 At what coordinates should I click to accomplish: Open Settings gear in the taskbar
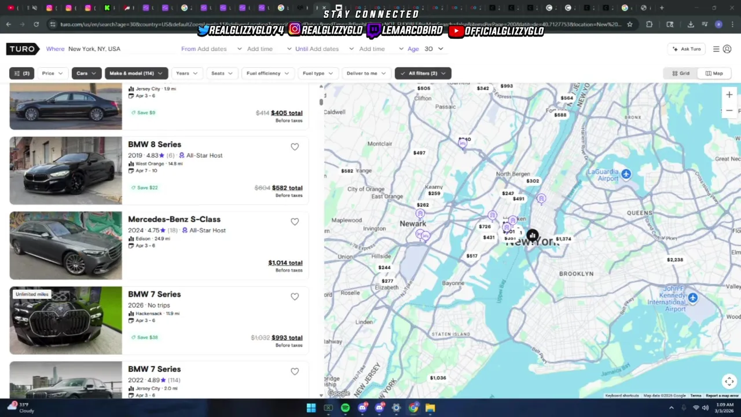point(396,408)
